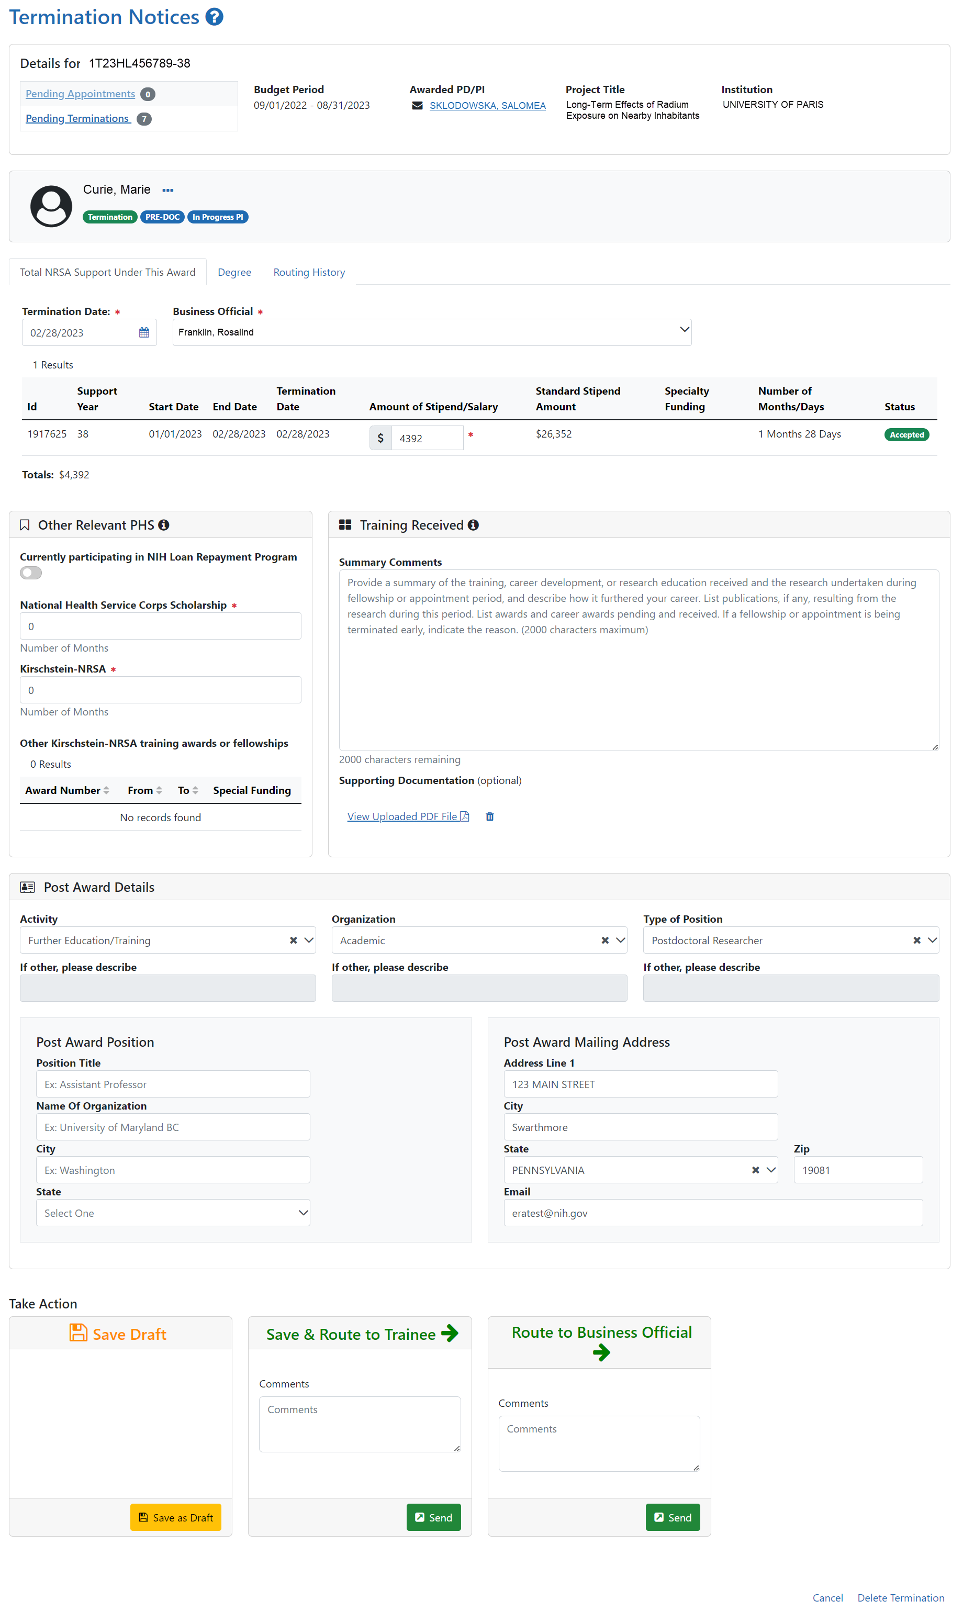Clear the Activity selection
This screenshot has width=963, height=1612.
293,941
